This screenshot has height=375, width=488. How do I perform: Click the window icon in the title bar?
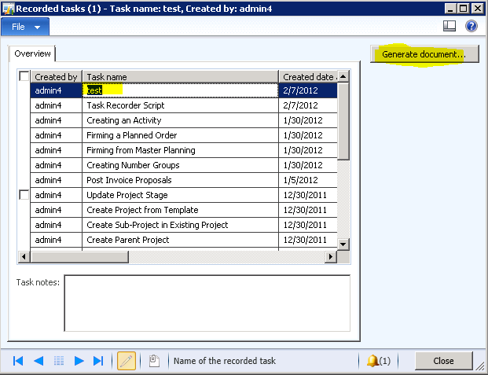[8, 9]
